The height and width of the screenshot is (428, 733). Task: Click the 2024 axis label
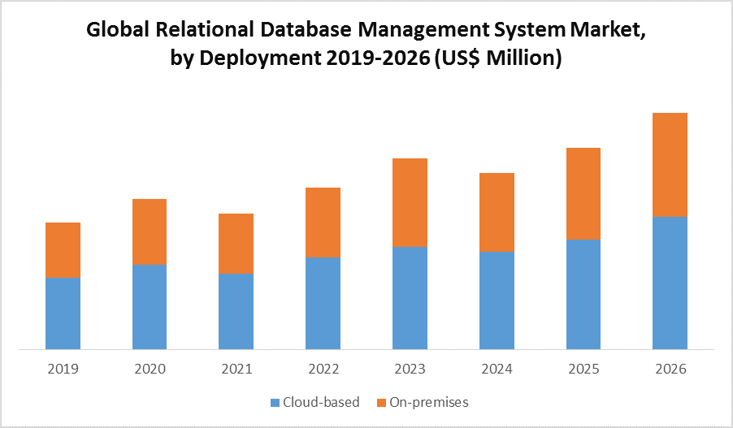[x=497, y=369]
